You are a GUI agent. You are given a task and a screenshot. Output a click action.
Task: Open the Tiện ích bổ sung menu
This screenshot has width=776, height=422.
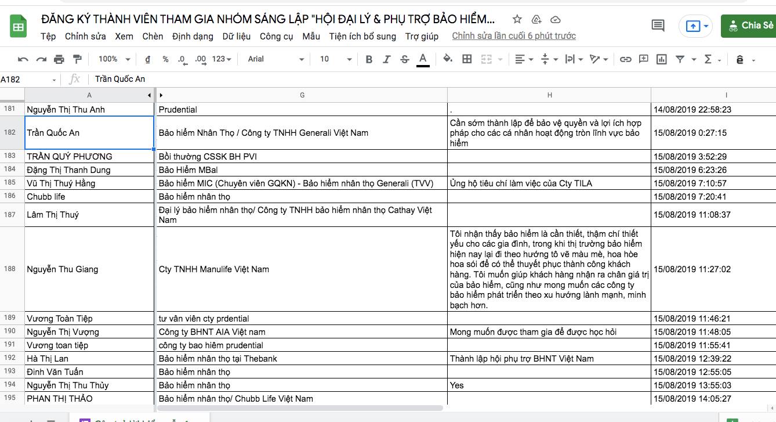[x=362, y=36]
